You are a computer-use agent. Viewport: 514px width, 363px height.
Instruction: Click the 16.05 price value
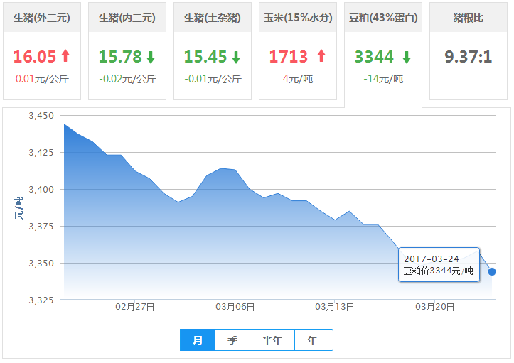click(35, 57)
